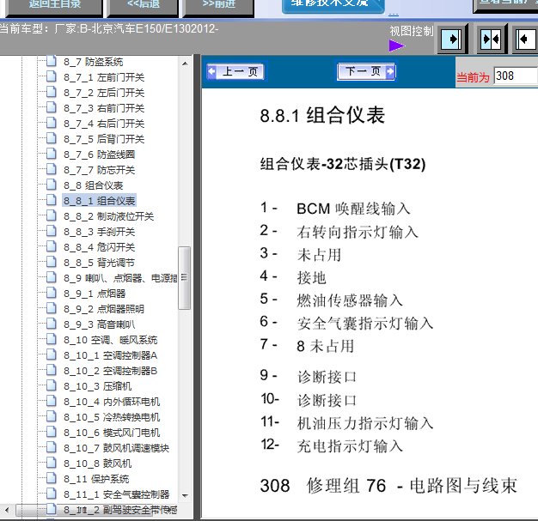
Task: Click the tree panel vertical scrollbar thumb
Action: click(185, 278)
